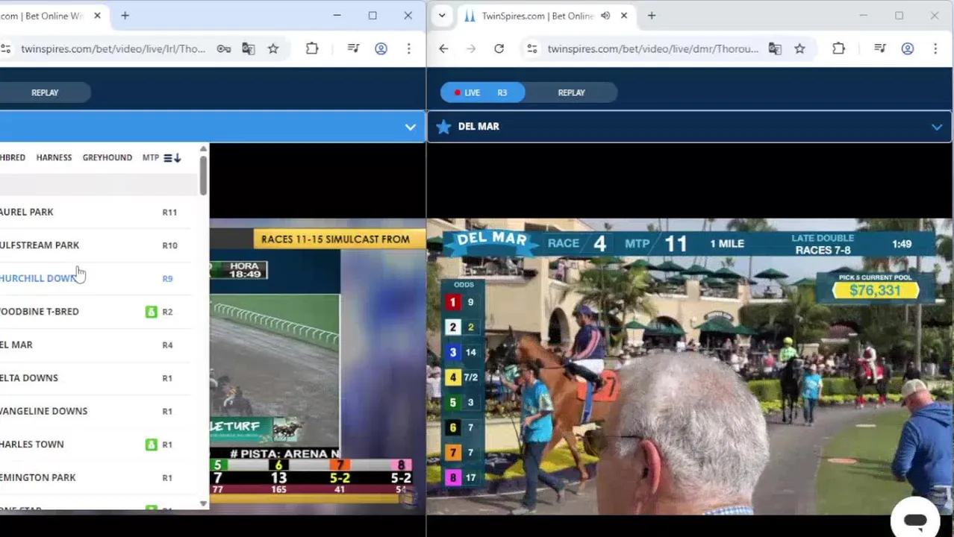Image resolution: width=954 pixels, height=537 pixels.
Task: Choose Gulfstream Park R10 from track list
Action: [x=96, y=245]
